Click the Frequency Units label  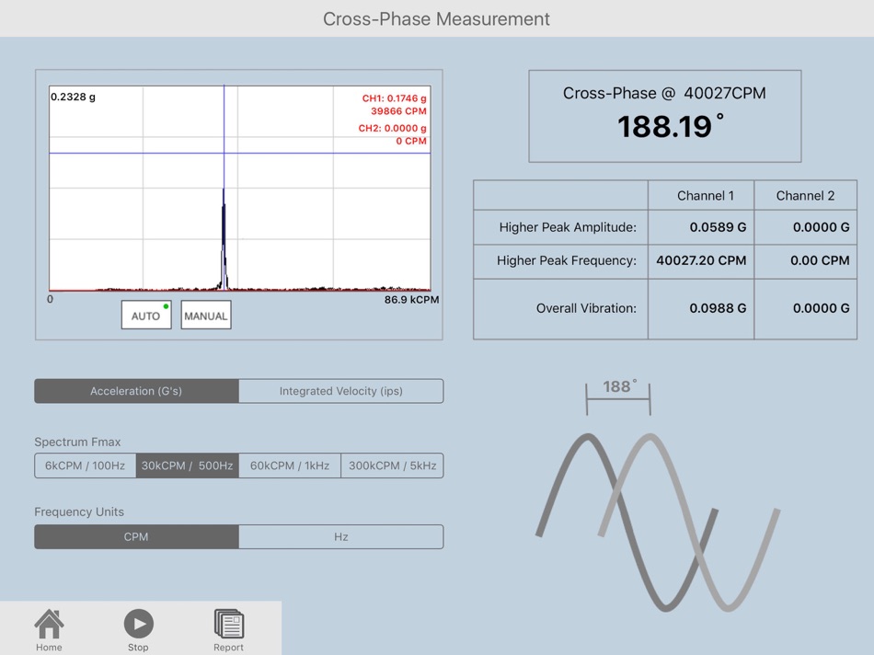tap(79, 511)
